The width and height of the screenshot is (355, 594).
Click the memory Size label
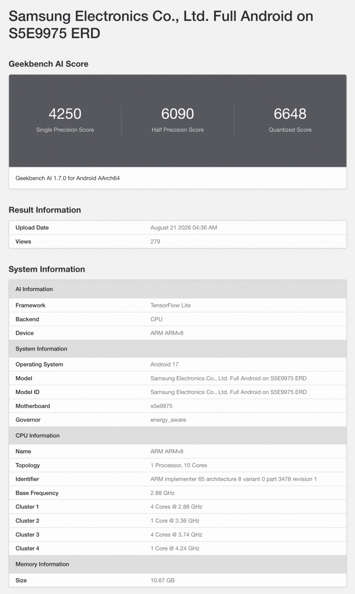click(21, 580)
